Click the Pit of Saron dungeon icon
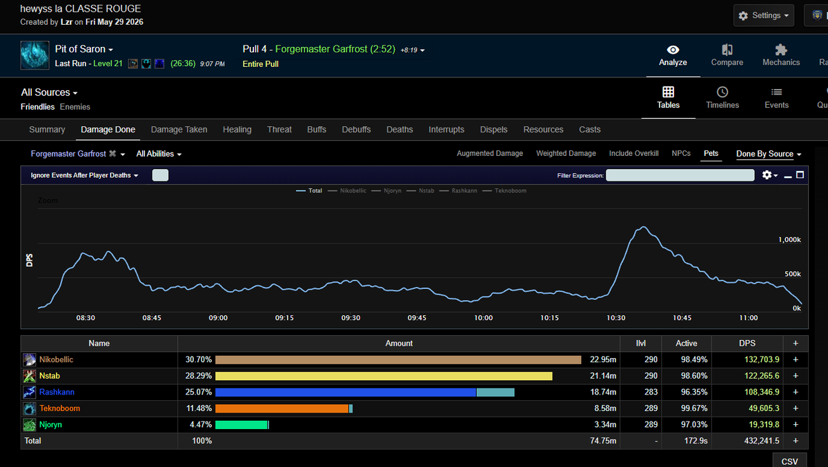The image size is (828, 467). pos(34,56)
